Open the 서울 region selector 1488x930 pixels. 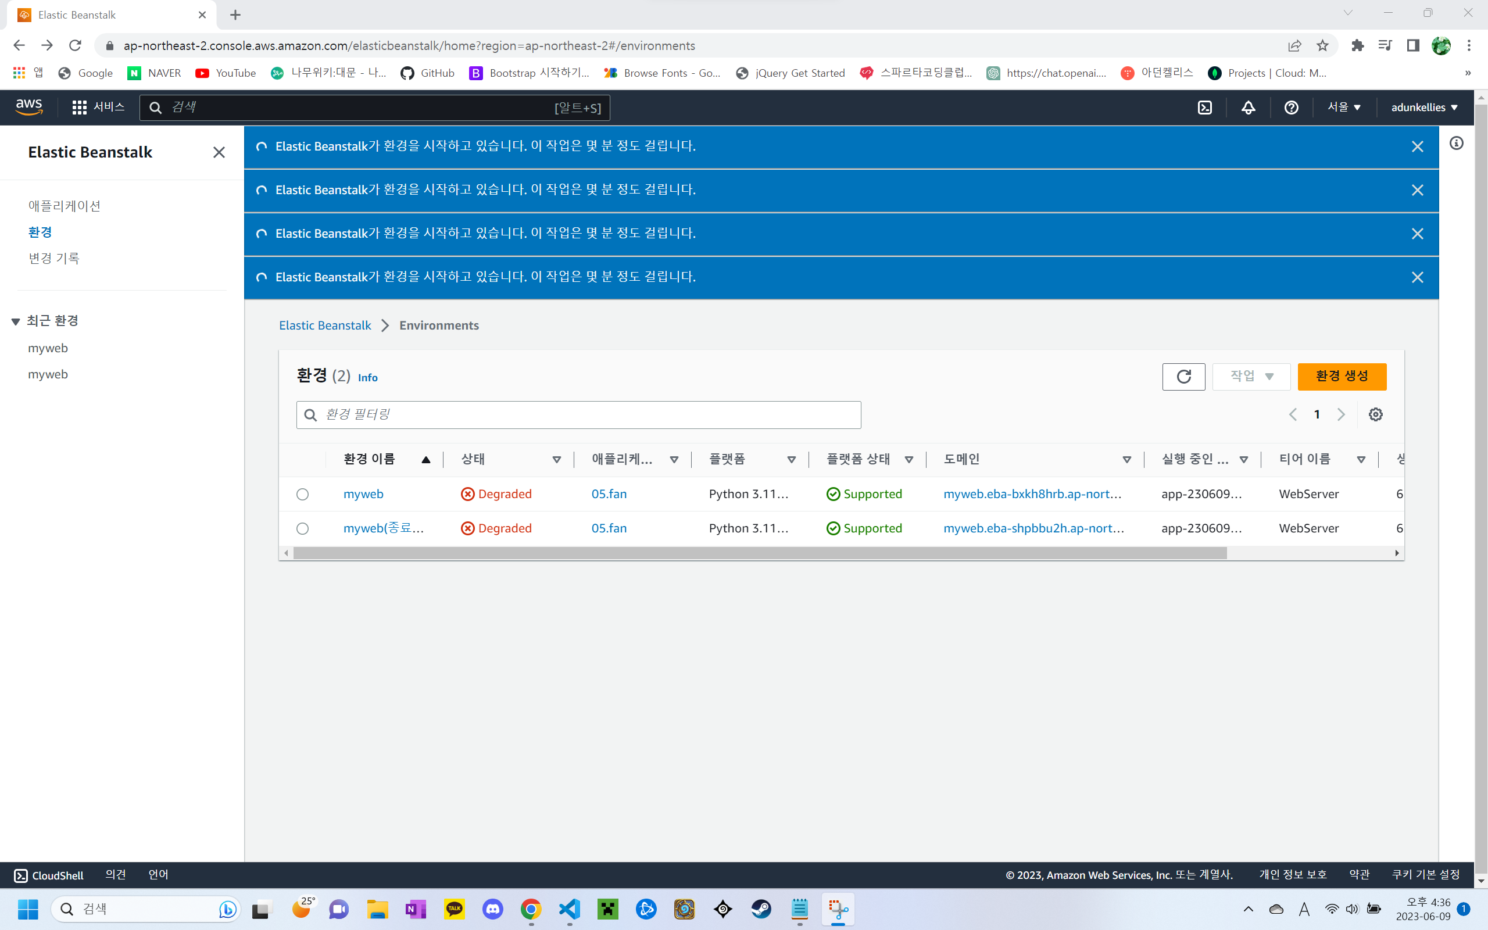(x=1344, y=108)
